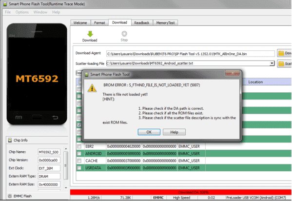Viewport: 292px width, 202px height.
Task: Click the EMMC Flash gear icon
Action: (x=10, y=196)
